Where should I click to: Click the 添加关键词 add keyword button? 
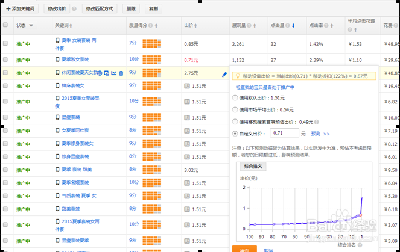point(20,8)
